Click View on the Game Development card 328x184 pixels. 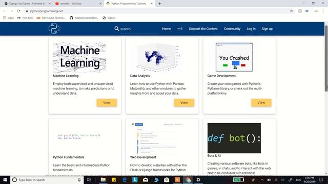click(x=261, y=103)
